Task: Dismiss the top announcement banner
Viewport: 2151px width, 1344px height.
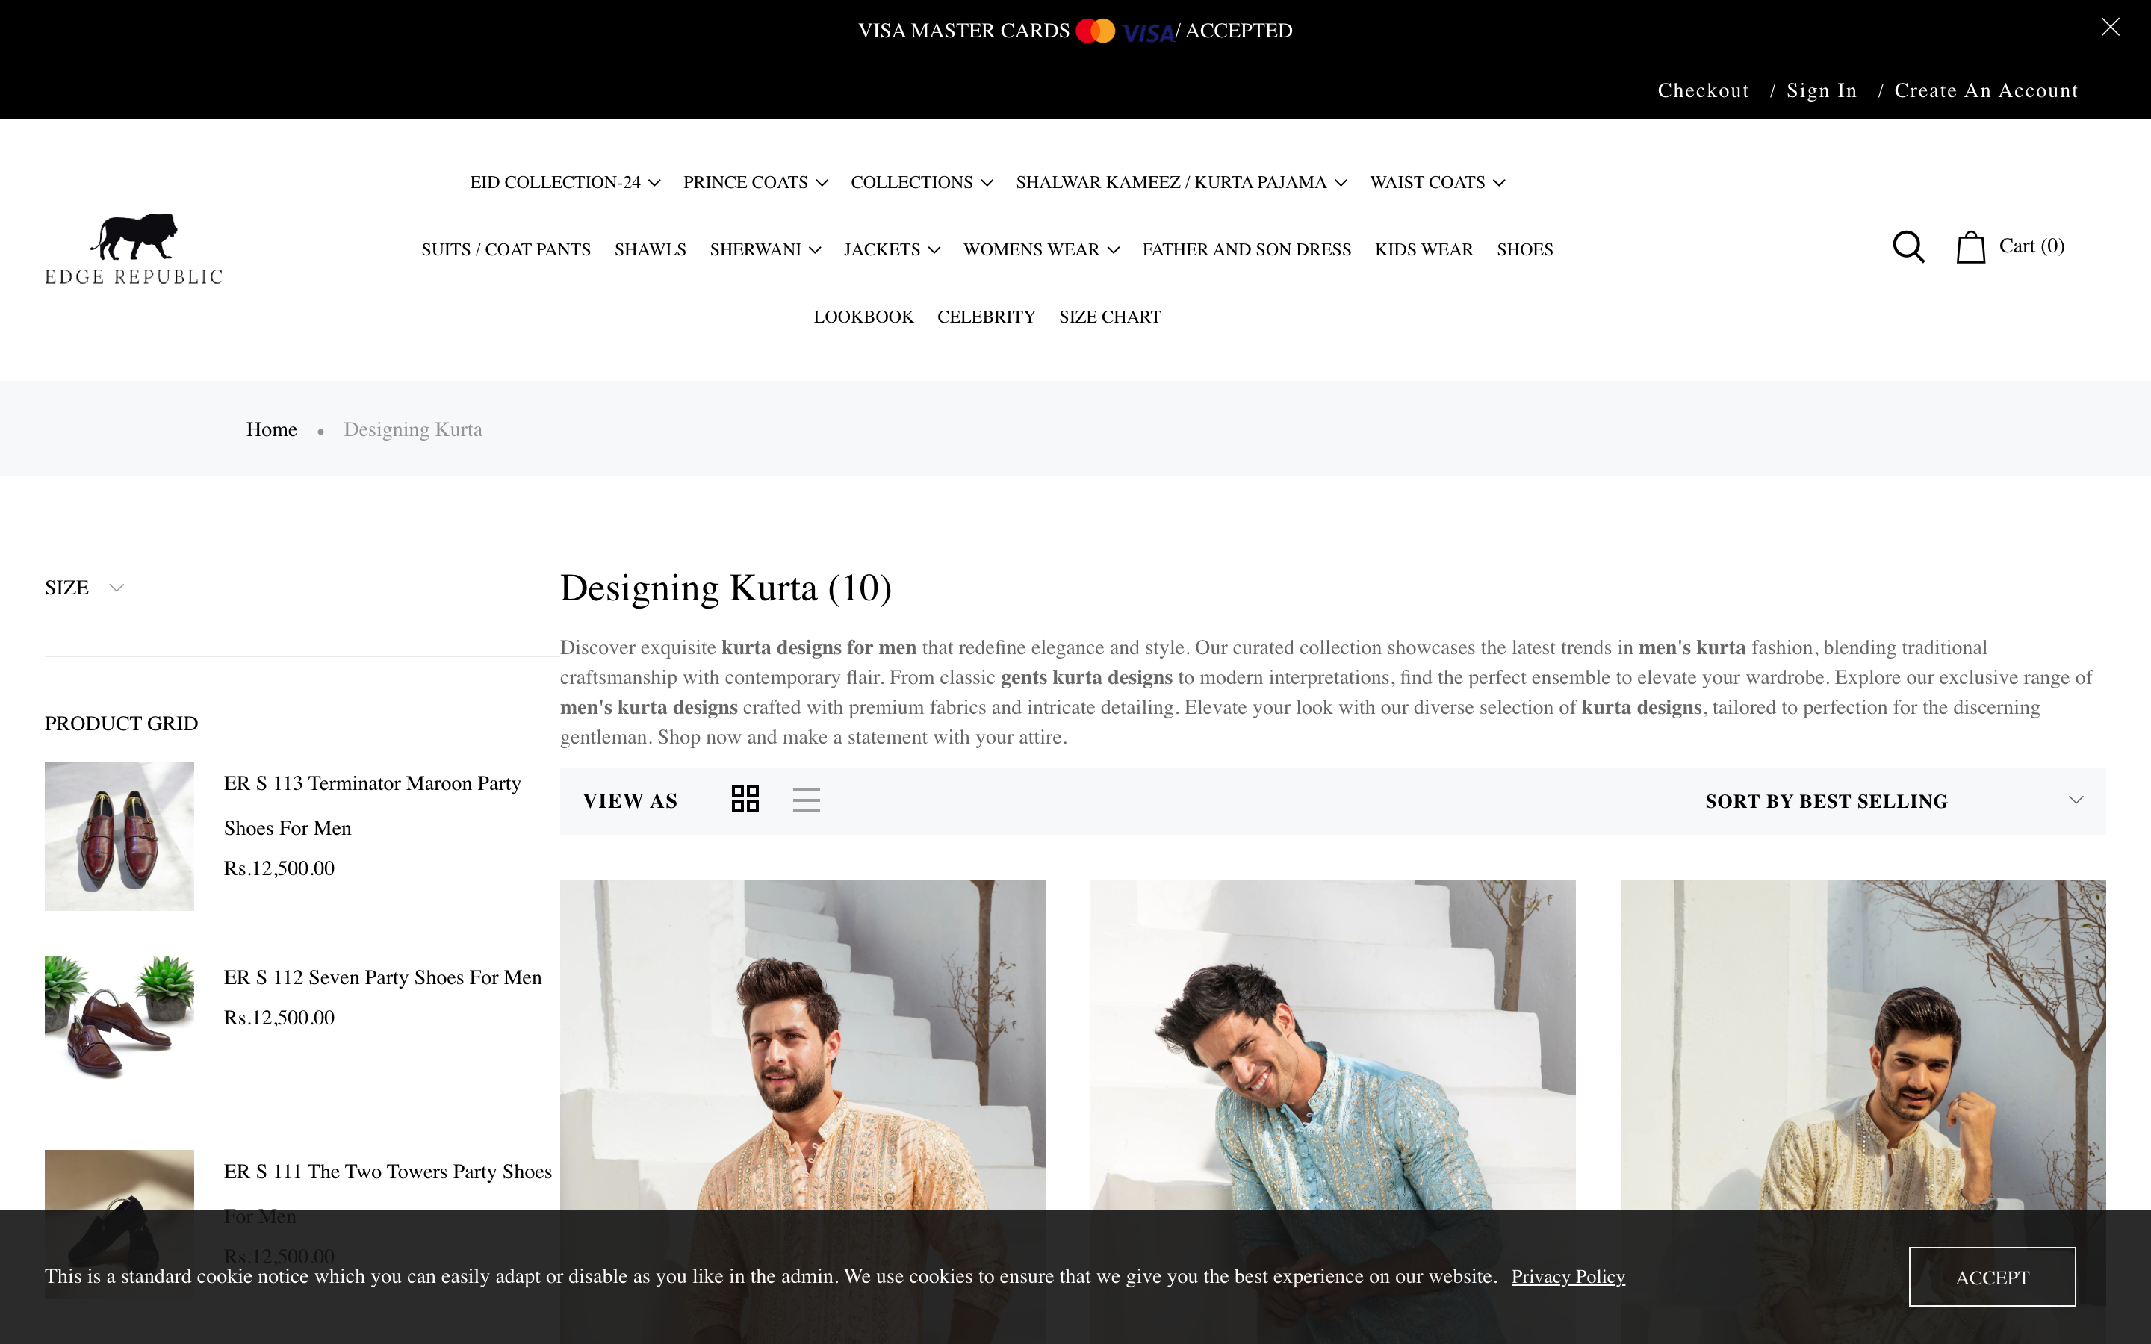Action: coord(2110,28)
